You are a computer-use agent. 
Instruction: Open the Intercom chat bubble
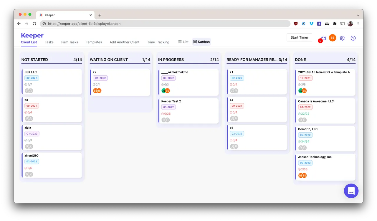[351, 191]
